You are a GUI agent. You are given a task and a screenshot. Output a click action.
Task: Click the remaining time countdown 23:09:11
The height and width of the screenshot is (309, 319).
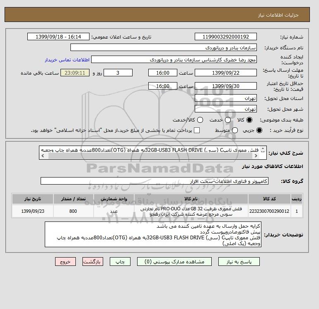[x=75, y=73]
